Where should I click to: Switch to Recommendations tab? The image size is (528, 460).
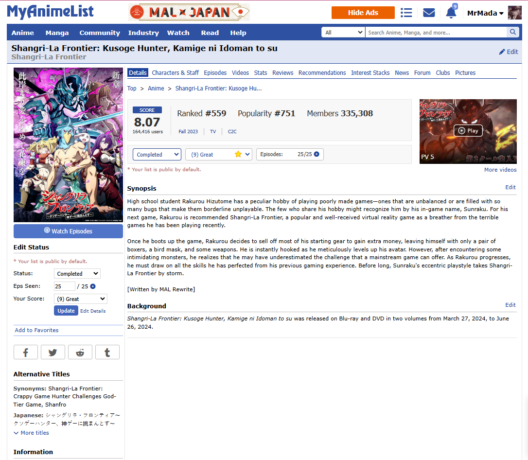(x=322, y=73)
